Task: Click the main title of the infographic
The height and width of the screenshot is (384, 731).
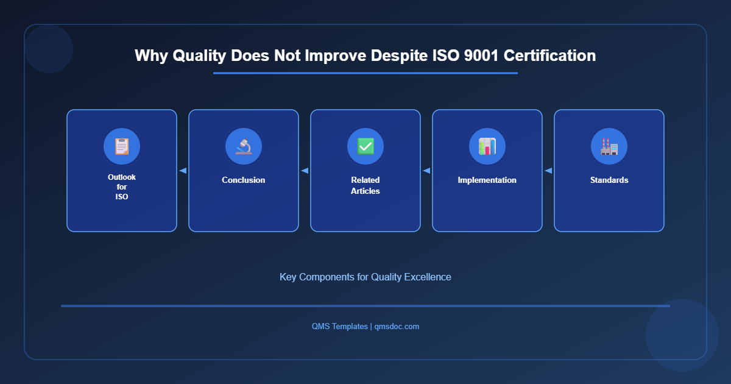Action: coord(365,55)
